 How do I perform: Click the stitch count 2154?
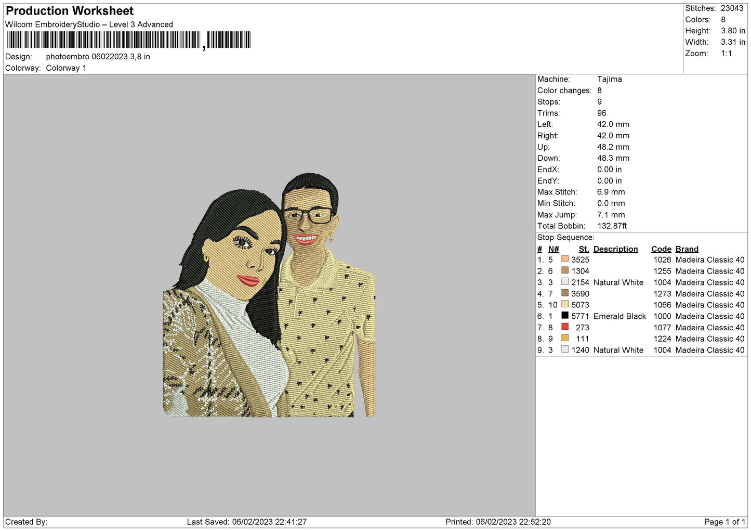coord(580,282)
